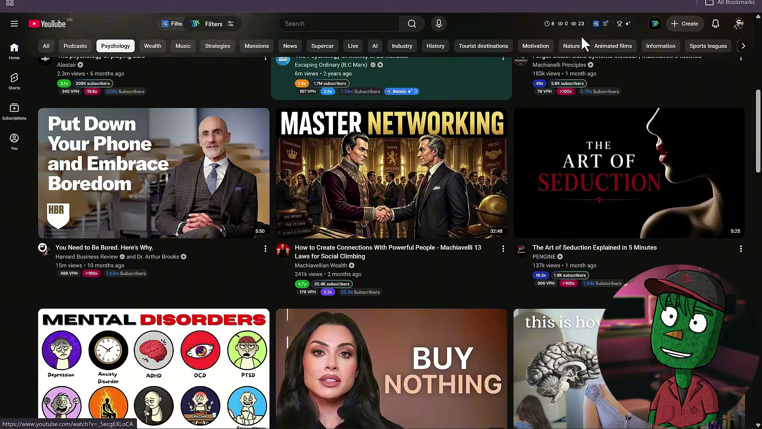Screen dimensions: 762x429
Task: Select the Live chip
Action: tap(353, 46)
